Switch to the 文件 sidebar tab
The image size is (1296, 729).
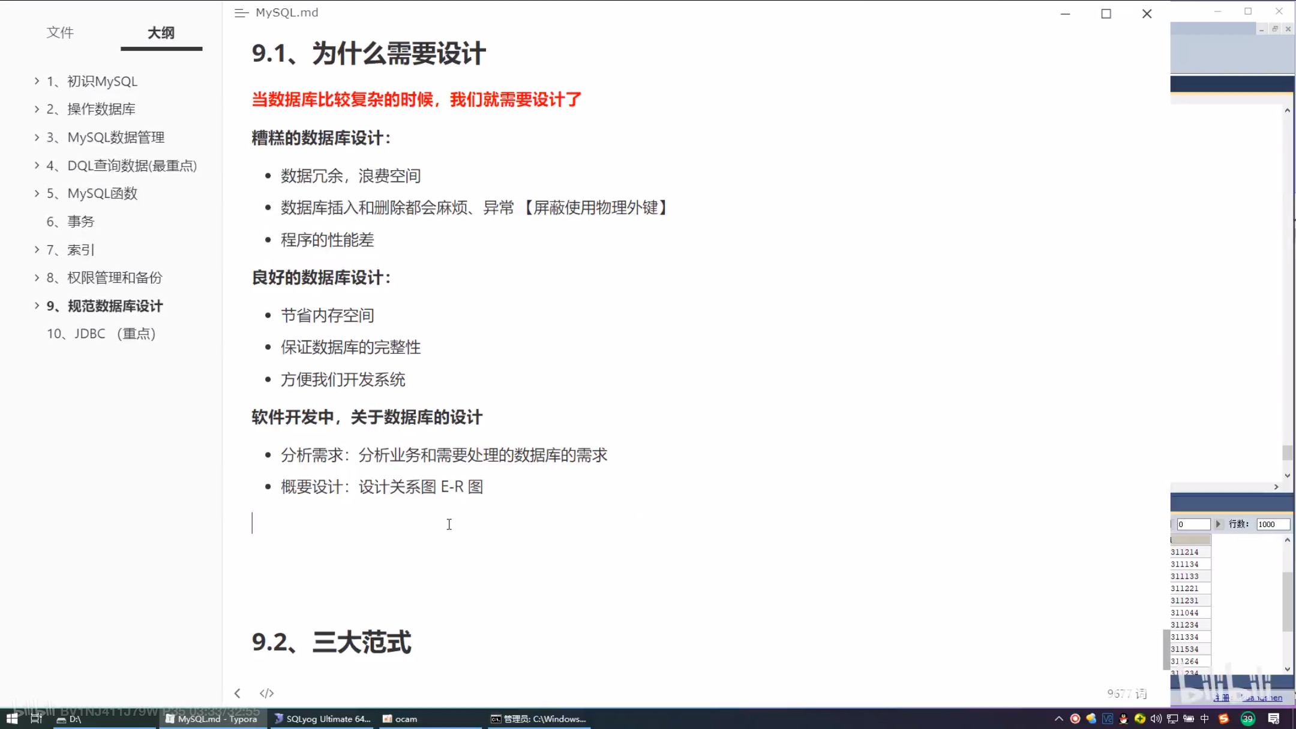(60, 33)
